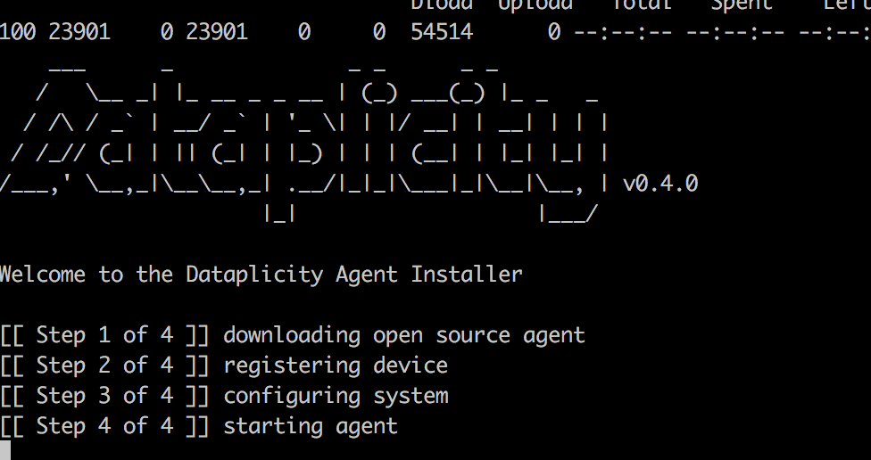Click the blinking terminal cursor block

click(x=4, y=450)
